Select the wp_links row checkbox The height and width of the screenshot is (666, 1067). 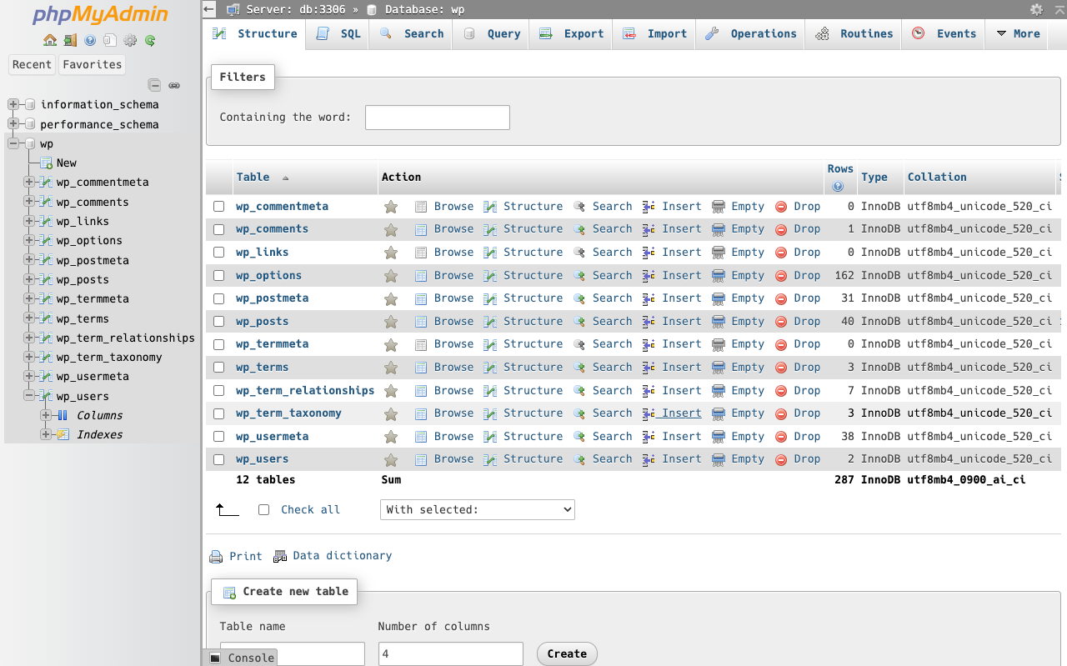tap(219, 253)
